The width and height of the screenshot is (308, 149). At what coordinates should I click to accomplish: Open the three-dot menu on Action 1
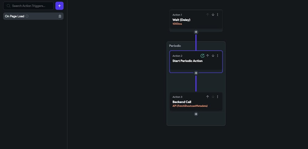(x=217, y=15)
